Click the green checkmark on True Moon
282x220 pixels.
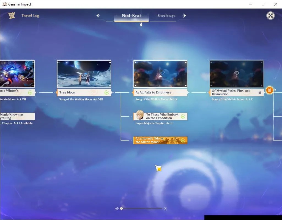tap(107, 92)
